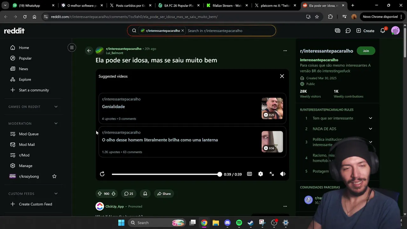Open Windows Start menu
This screenshot has width=407, height=229.
[121, 223]
